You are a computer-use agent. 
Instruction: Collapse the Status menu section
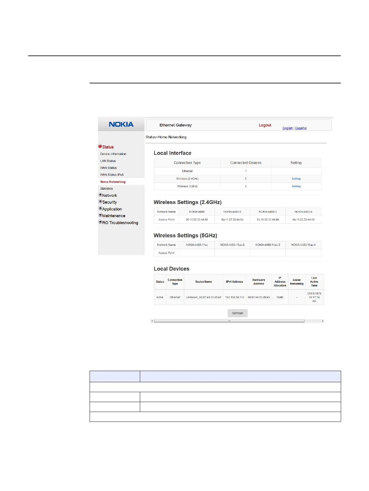[x=100, y=146]
